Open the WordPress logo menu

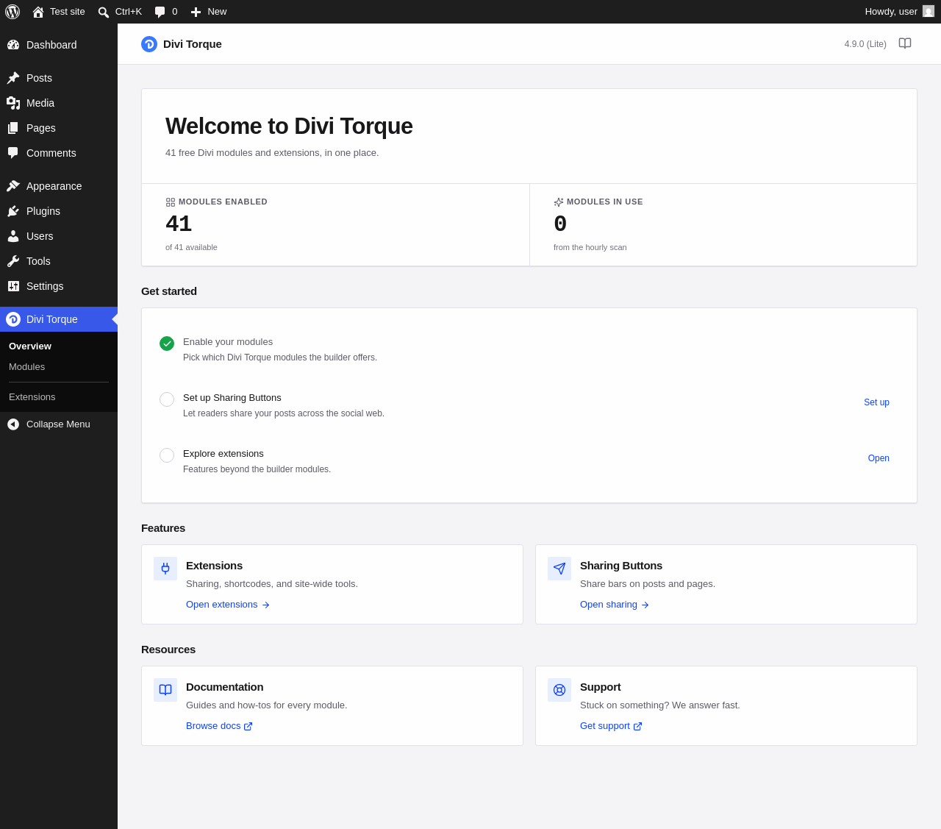12,12
